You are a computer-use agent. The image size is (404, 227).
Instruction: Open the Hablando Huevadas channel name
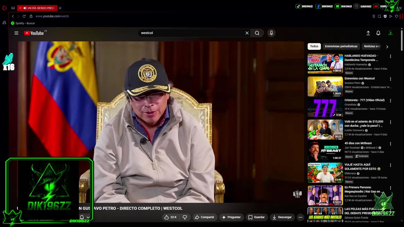356,65
